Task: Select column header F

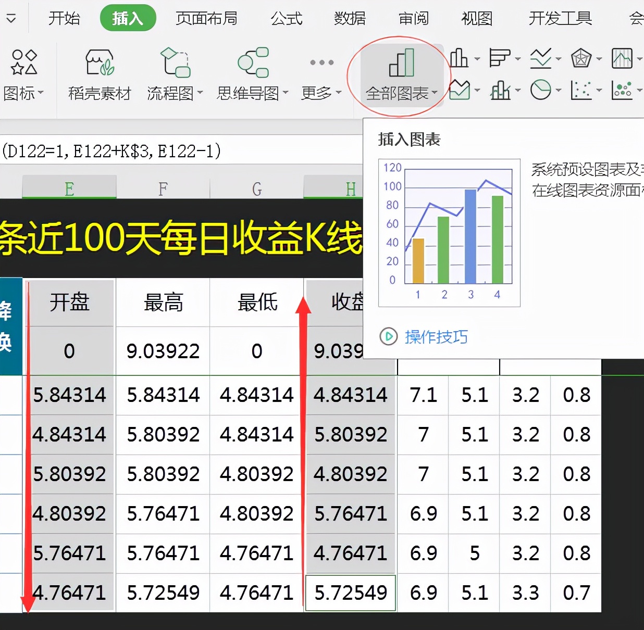Action: tap(163, 187)
